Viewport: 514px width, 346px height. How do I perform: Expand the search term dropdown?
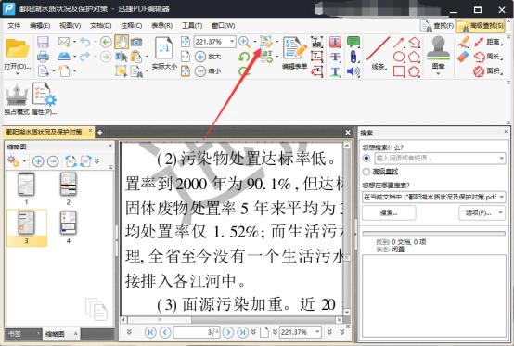click(501, 159)
